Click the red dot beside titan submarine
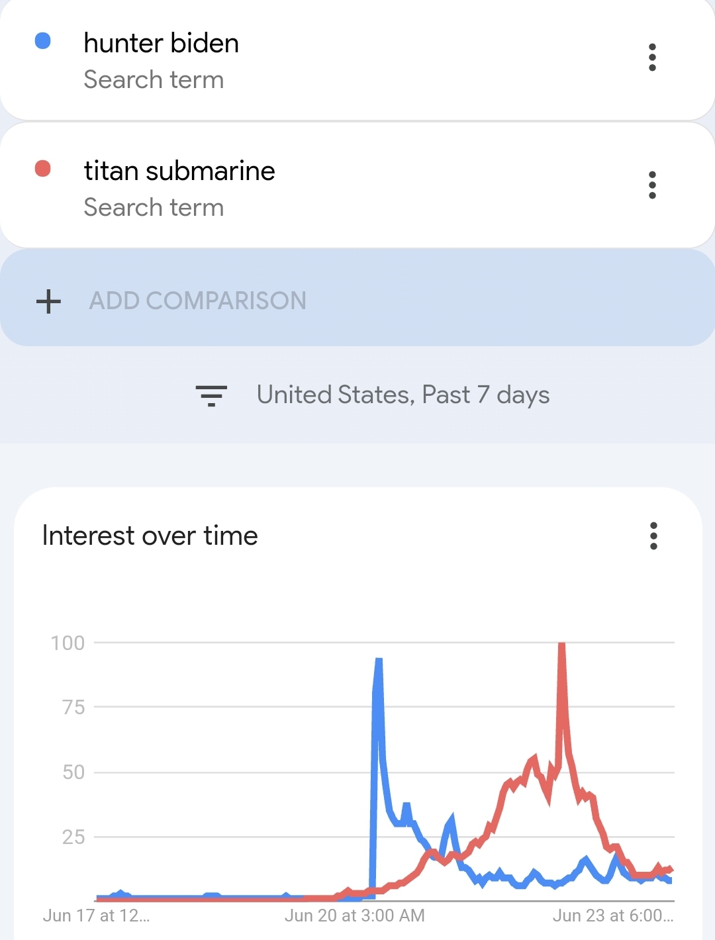Image resolution: width=715 pixels, height=940 pixels. 43,169
